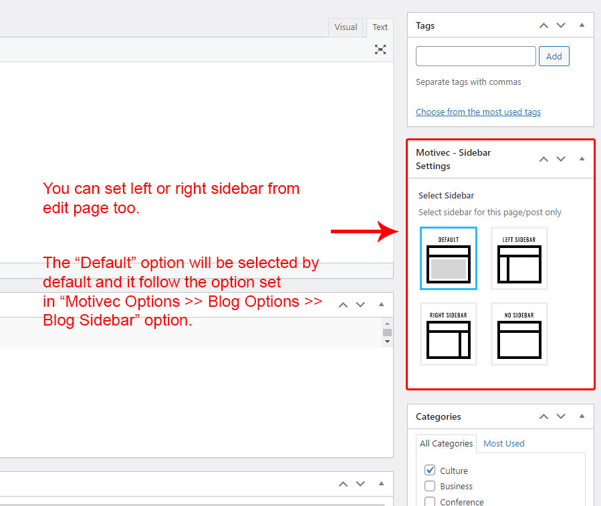Viewport: 601px width, 506px height.
Task: Uncheck the Culture category checkbox
Action: click(430, 471)
